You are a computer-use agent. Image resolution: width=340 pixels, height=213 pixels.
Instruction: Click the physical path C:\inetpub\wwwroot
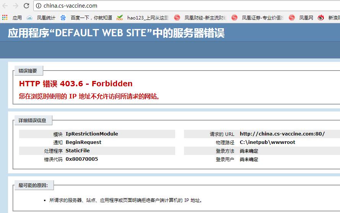click(267, 142)
